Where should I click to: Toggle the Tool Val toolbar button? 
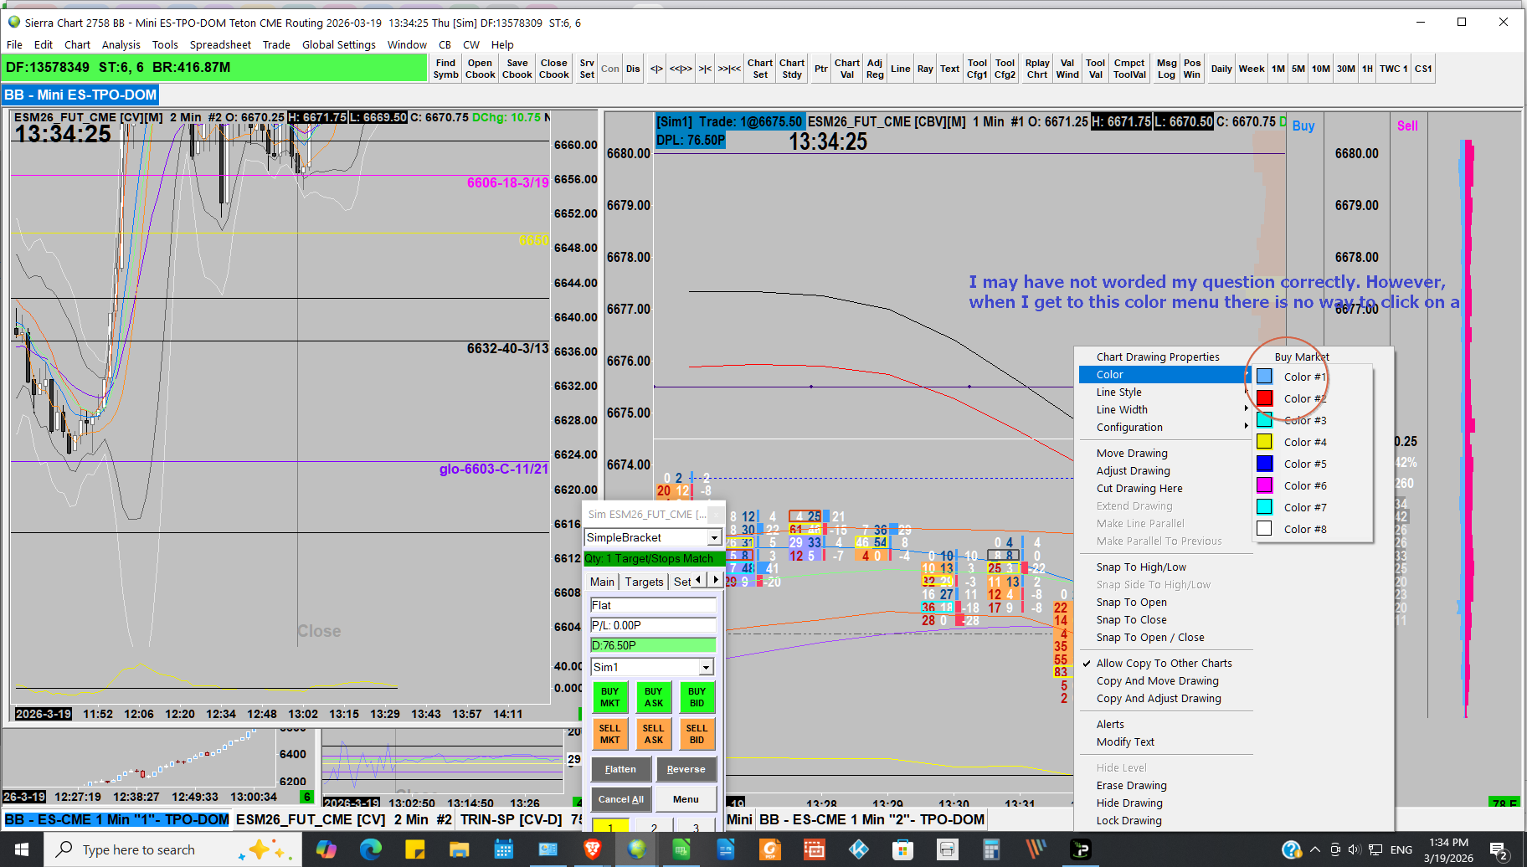(x=1095, y=69)
